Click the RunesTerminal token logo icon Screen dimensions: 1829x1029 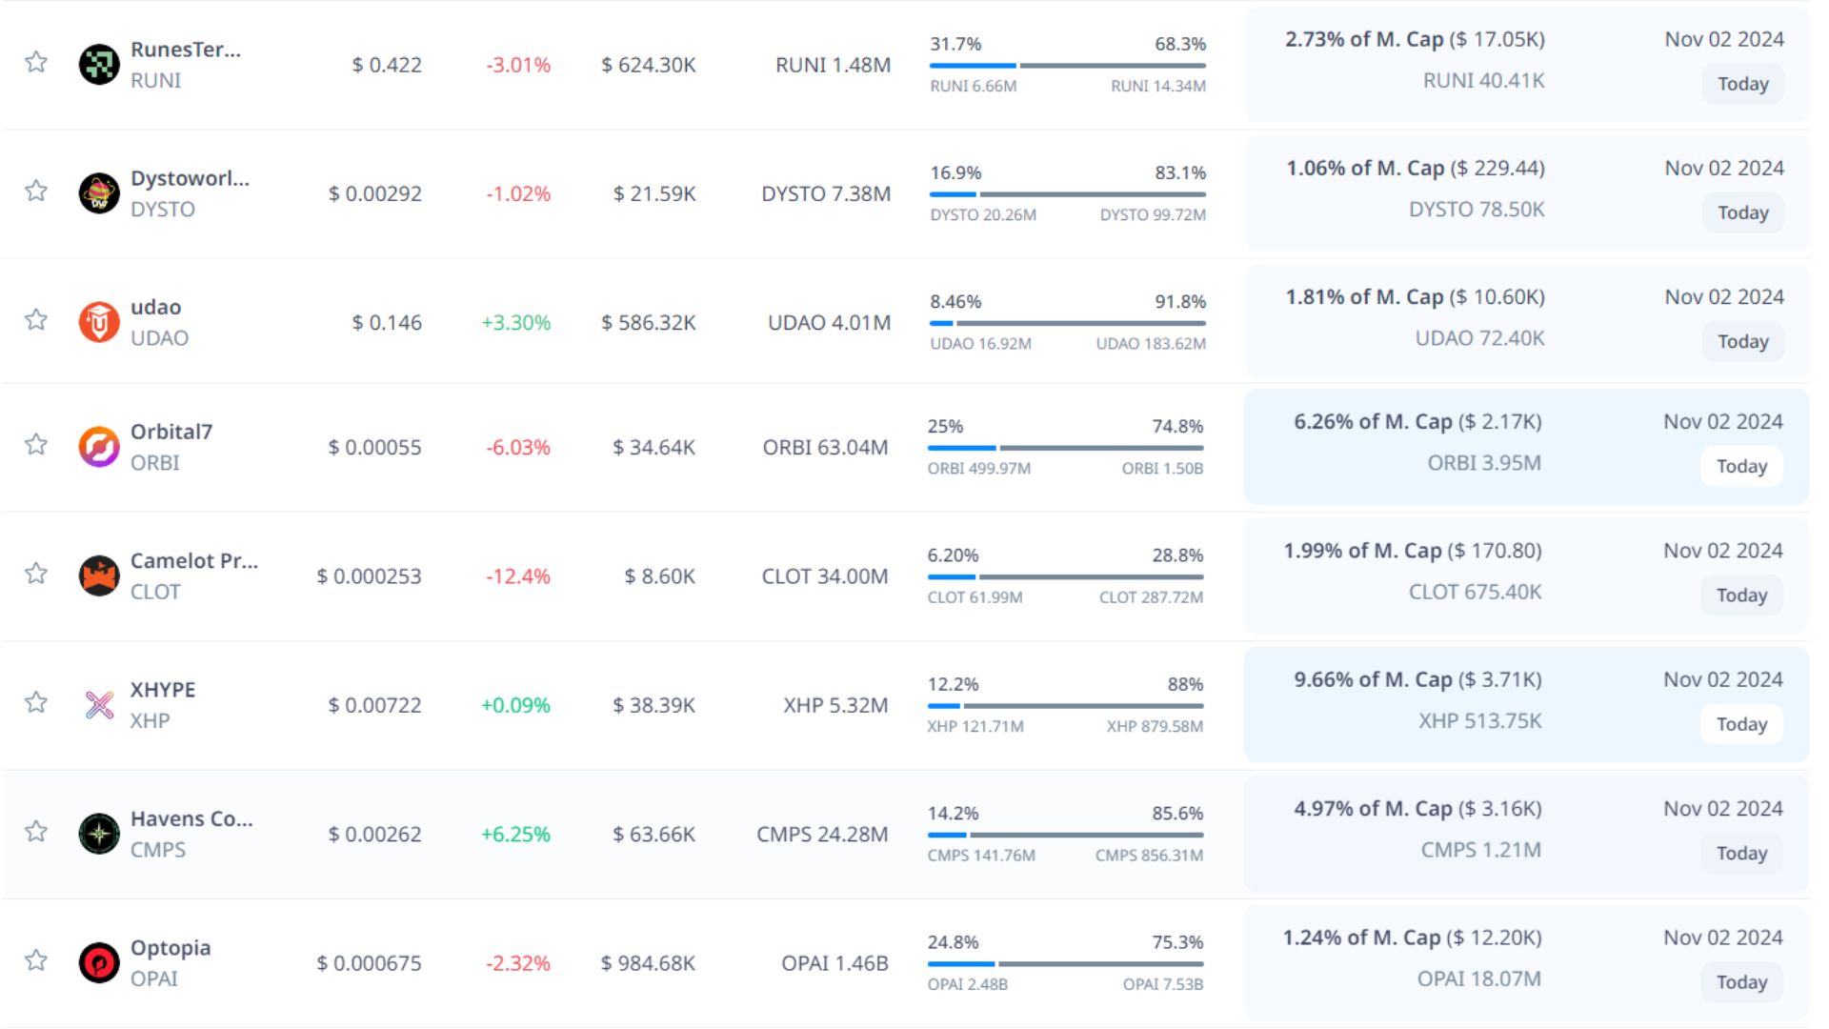[x=99, y=65]
